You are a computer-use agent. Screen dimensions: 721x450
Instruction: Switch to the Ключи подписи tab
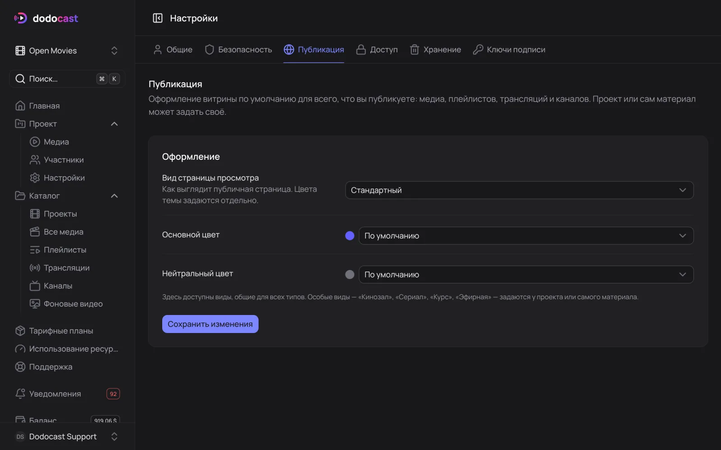click(509, 49)
